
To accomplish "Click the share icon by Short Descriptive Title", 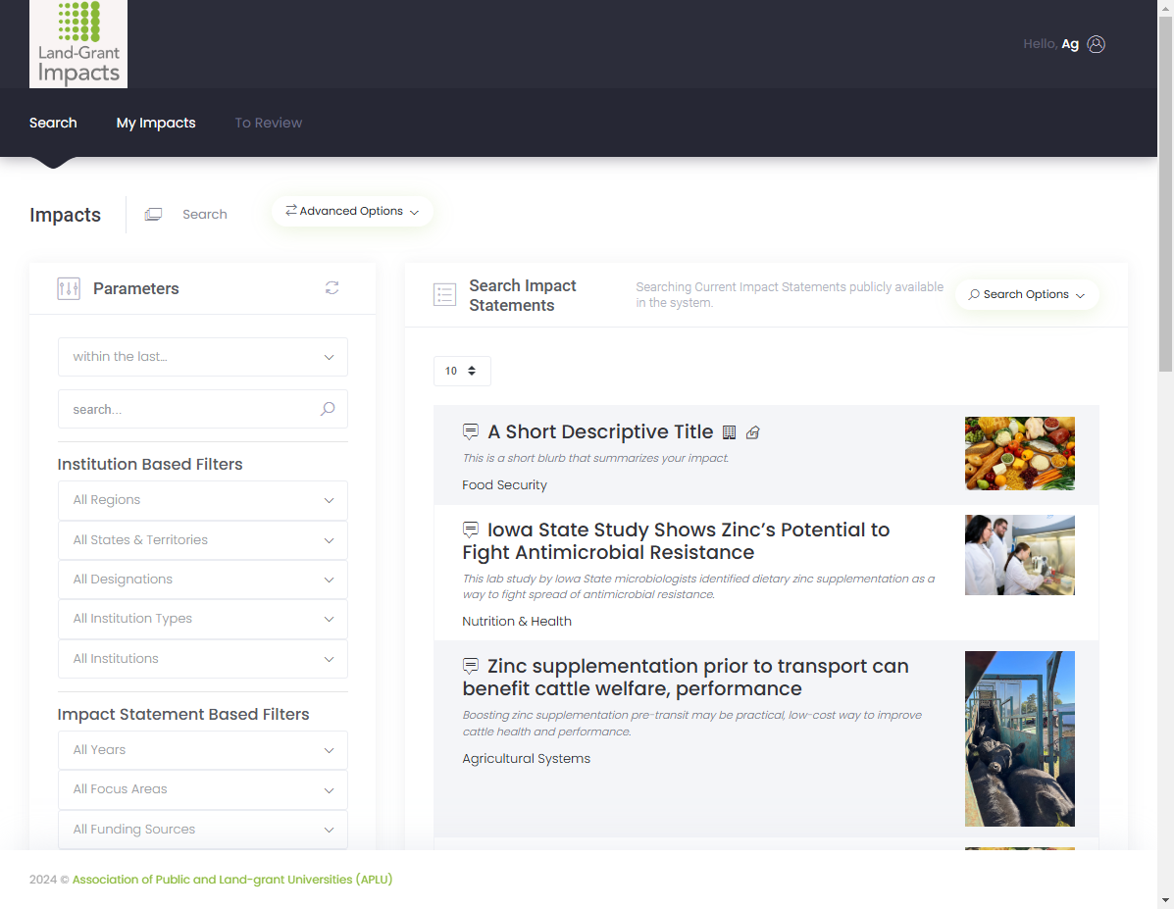I will tap(753, 432).
